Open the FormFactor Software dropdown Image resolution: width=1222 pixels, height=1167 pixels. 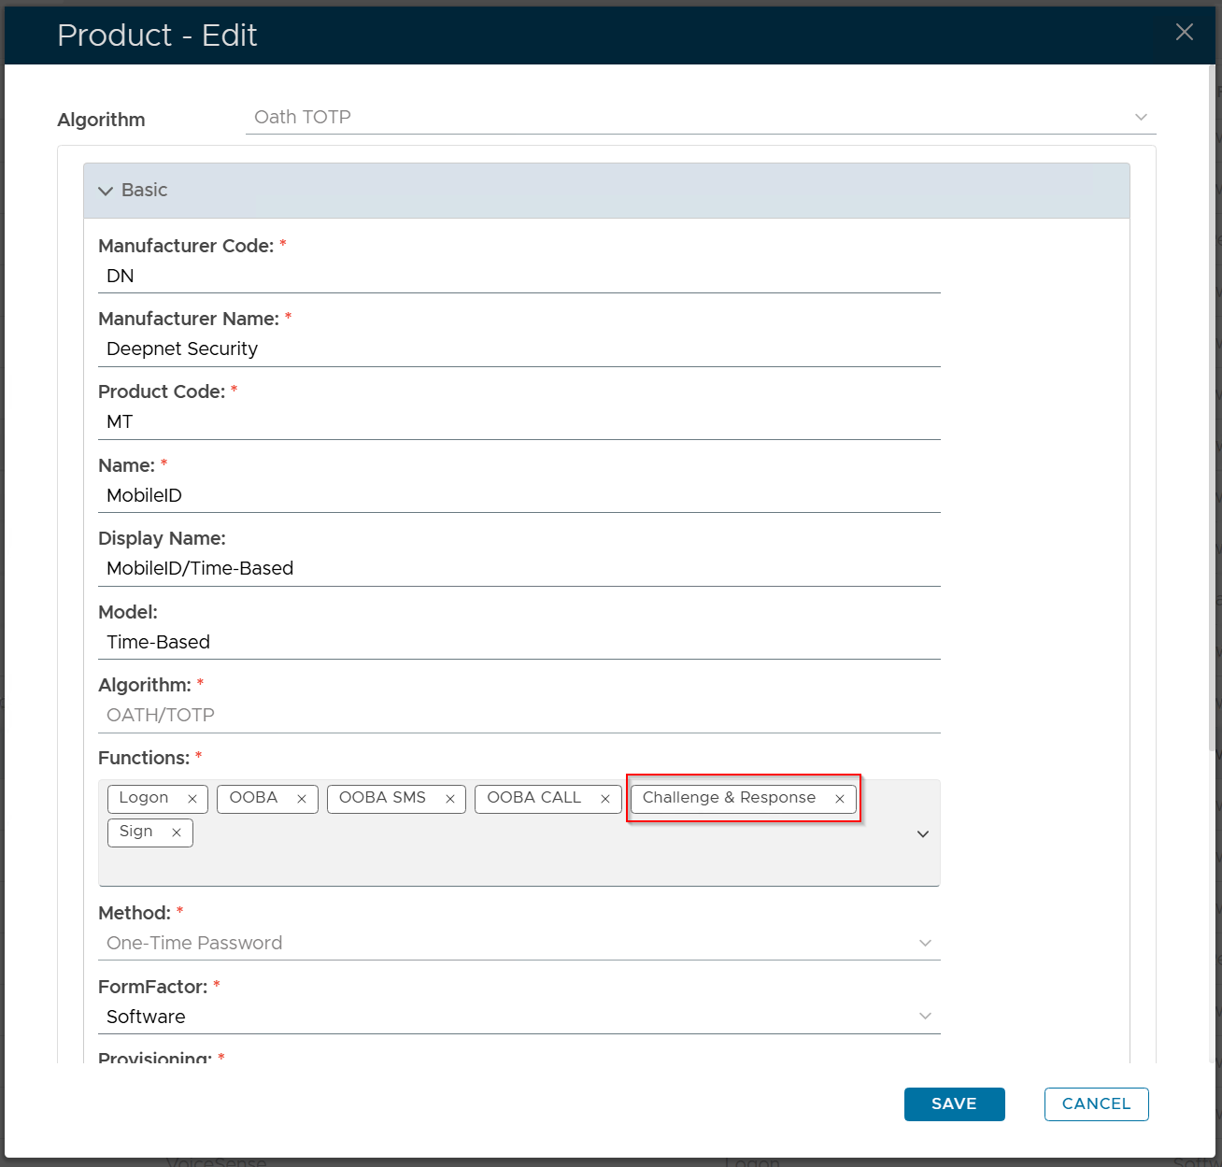(x=924, y=1017)
